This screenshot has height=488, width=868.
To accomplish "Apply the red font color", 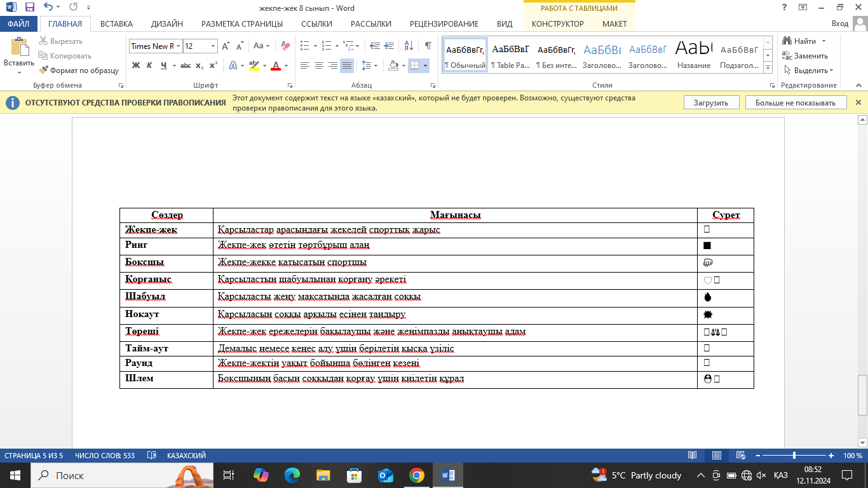I will click(x=276, y=65).
